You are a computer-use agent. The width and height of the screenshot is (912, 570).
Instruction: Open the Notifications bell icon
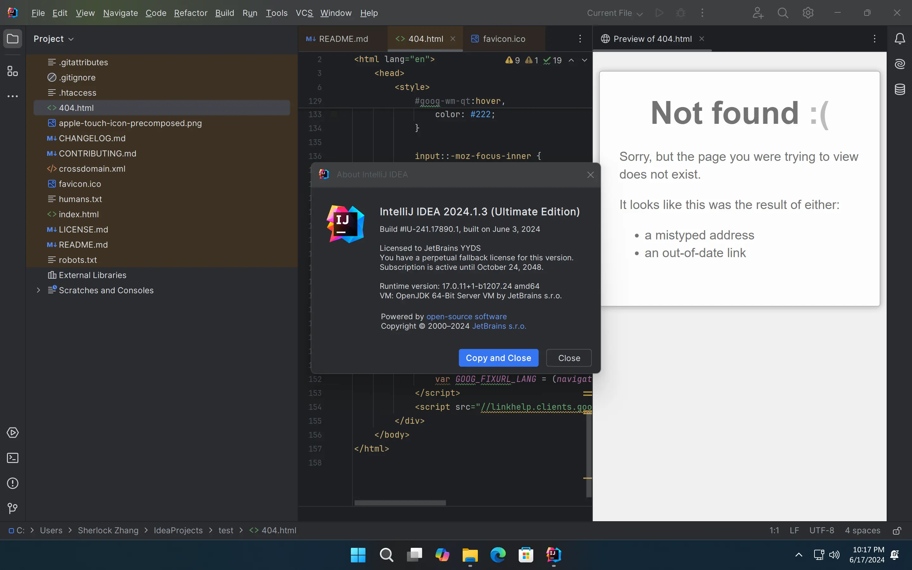[900, 38]
